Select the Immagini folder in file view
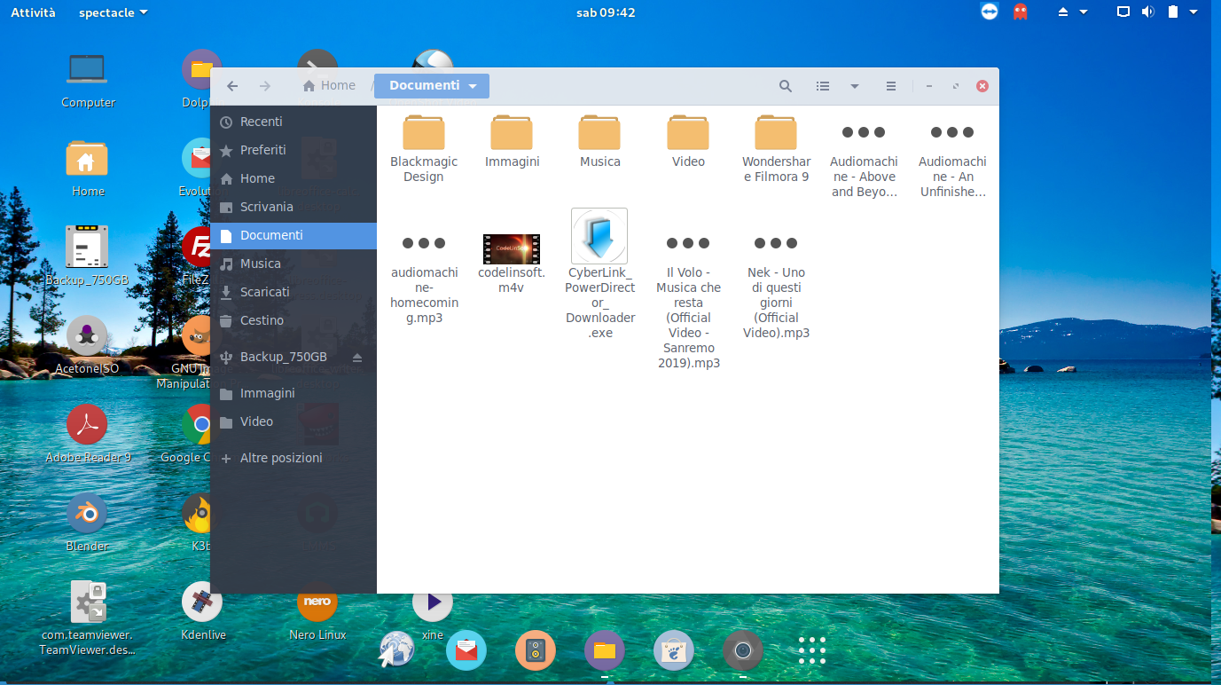Viewport: 1221px width, 685px height. pyautogui.click(x=513, y=141)
